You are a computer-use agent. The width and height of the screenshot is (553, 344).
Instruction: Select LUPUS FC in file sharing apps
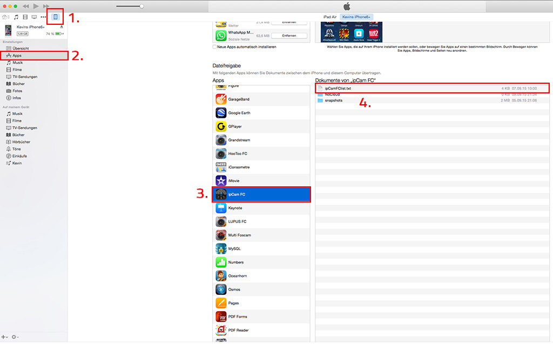pyautogui.click(x=261, y=221)
